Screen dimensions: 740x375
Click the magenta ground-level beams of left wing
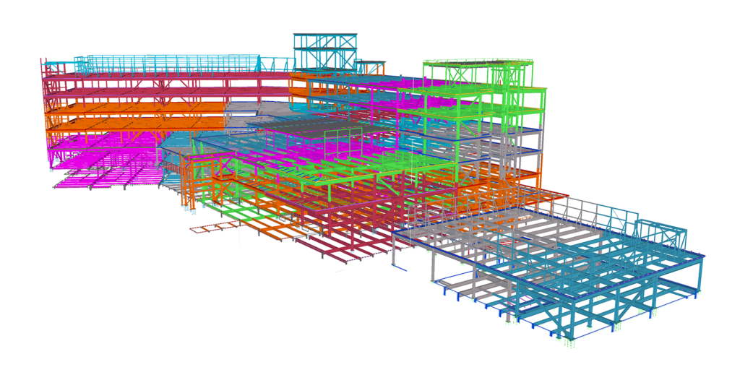[106, 160]
